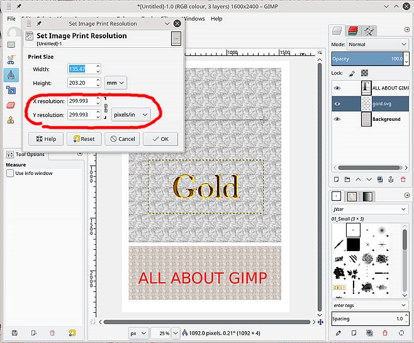Switch to the Channels tab
This screenshot has height=343, width=414.
[353, 31]
